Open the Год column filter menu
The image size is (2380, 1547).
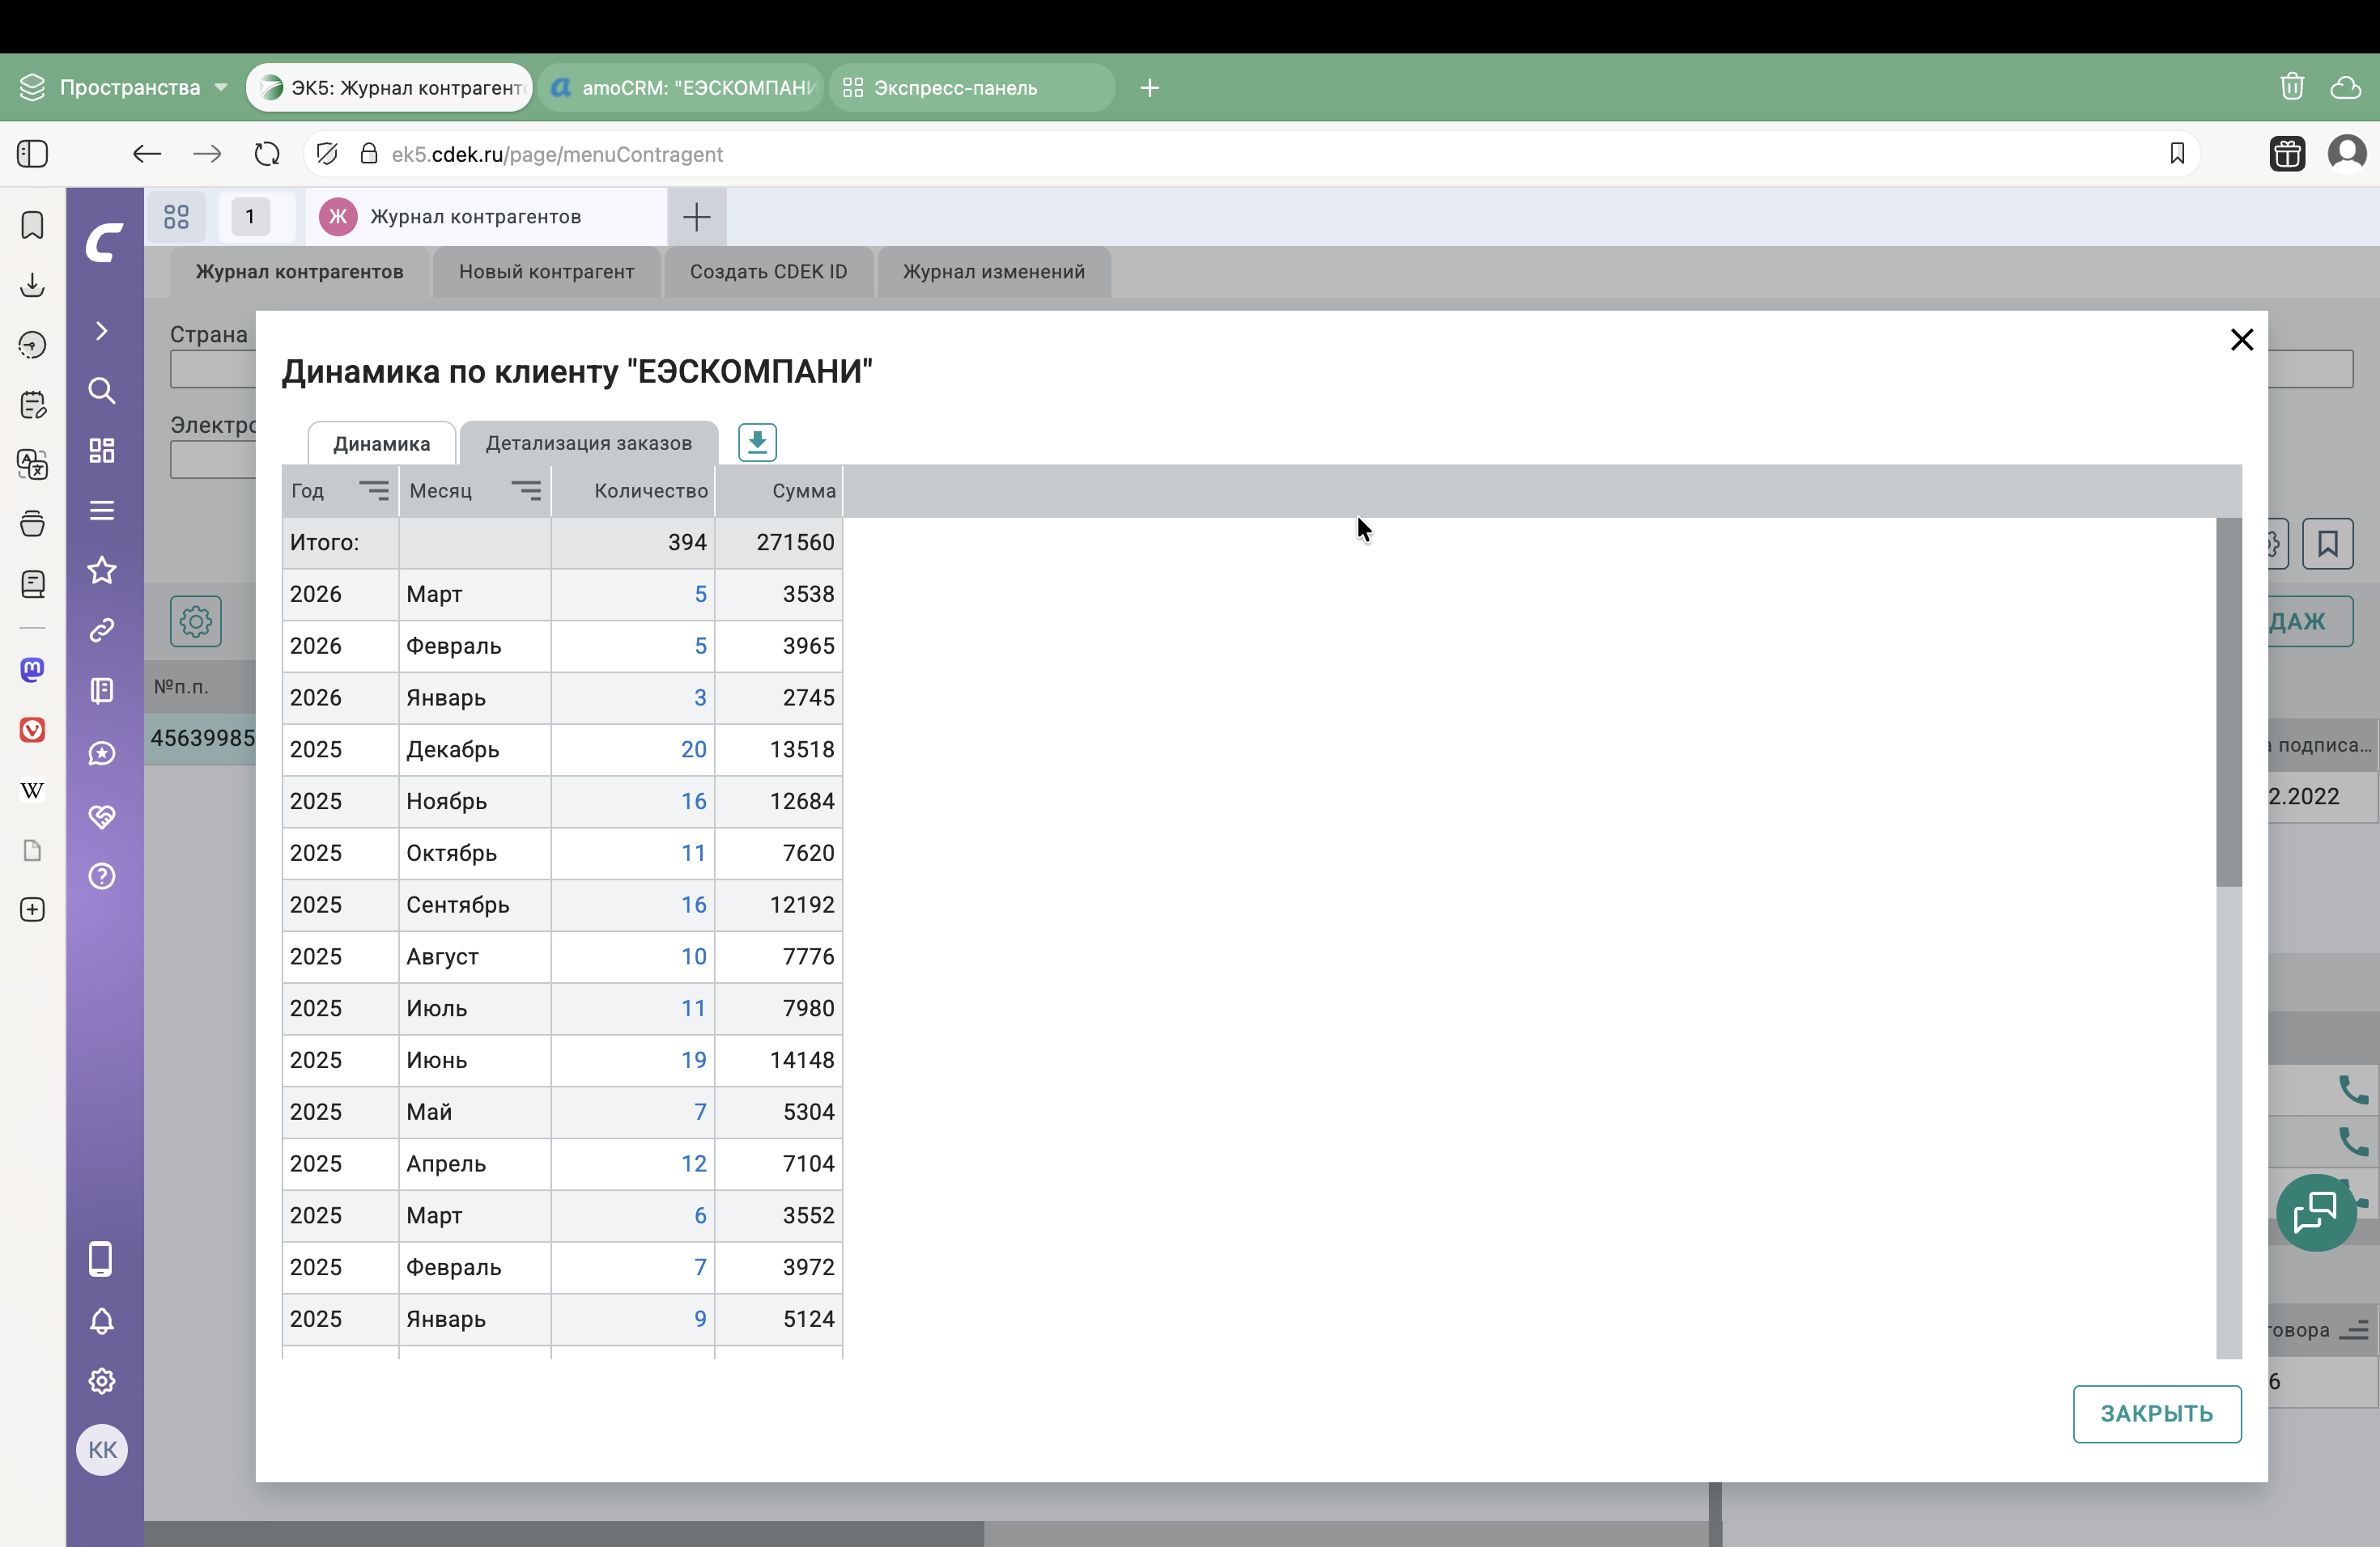(374, 490)
